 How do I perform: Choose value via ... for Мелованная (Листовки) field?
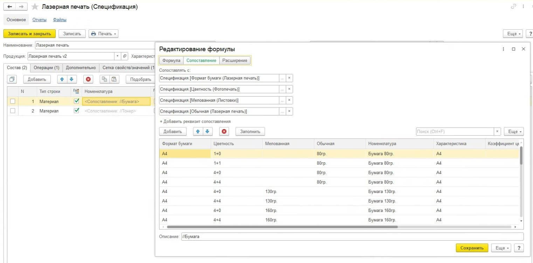click(x=282, y=100)
